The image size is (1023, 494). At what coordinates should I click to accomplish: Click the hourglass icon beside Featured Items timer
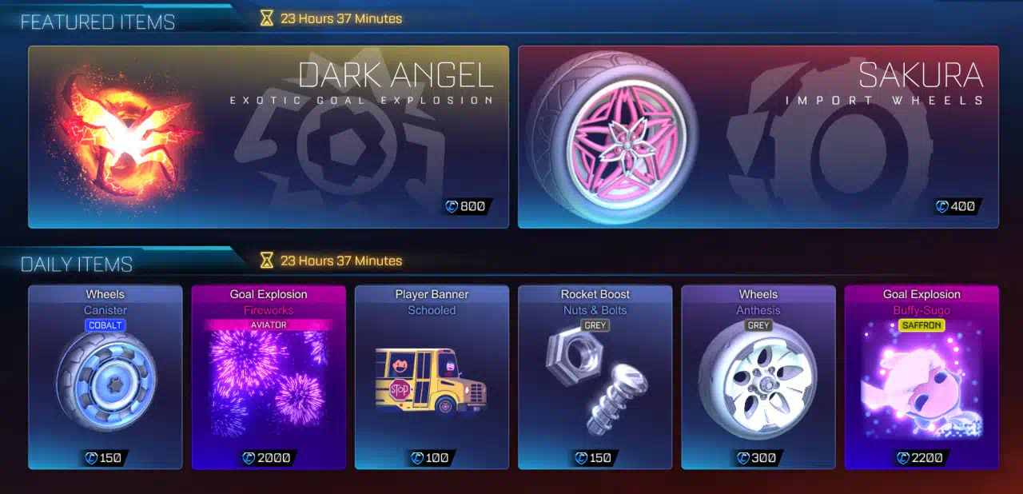tap(267, 18)
